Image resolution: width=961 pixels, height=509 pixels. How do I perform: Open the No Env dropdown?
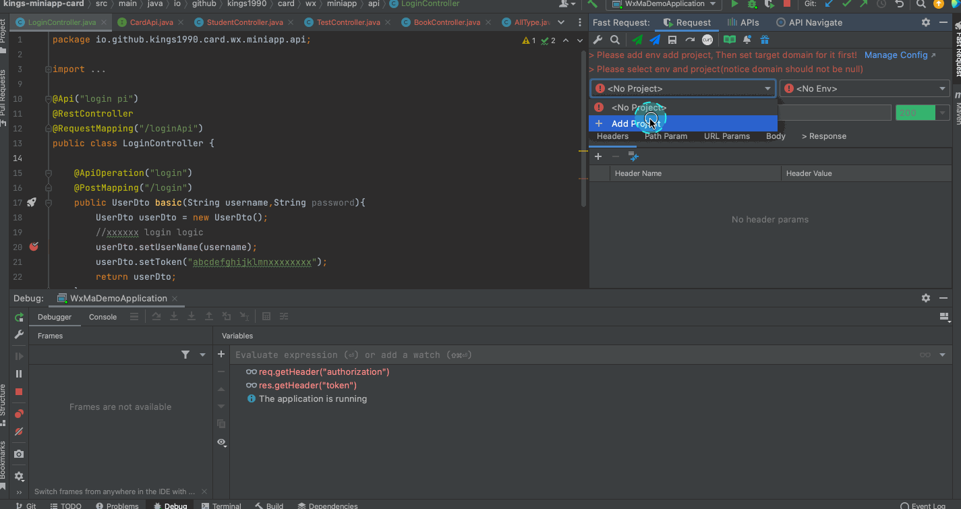point(865,88)
